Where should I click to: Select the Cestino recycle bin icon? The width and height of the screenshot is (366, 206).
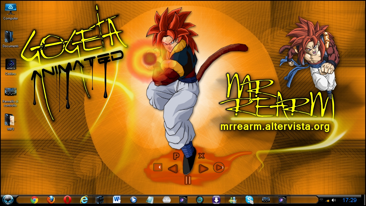coord(11,67)
